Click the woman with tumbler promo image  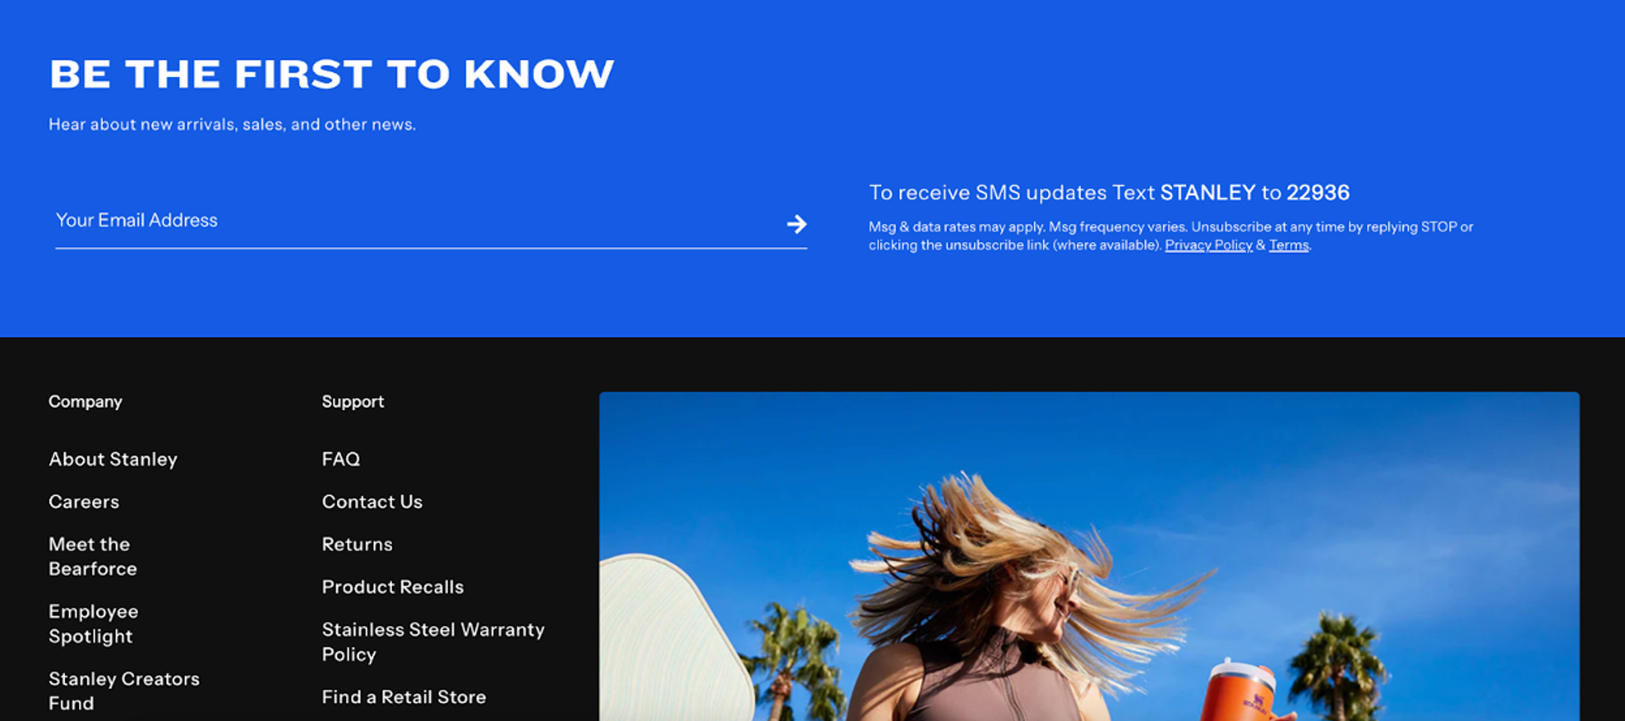tap(1089, 557)
